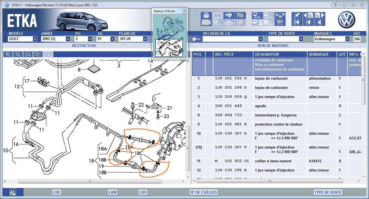This screenshot has width=369, height=199.
Task: Click the DEPOT icon
Action: pos(269,15)
